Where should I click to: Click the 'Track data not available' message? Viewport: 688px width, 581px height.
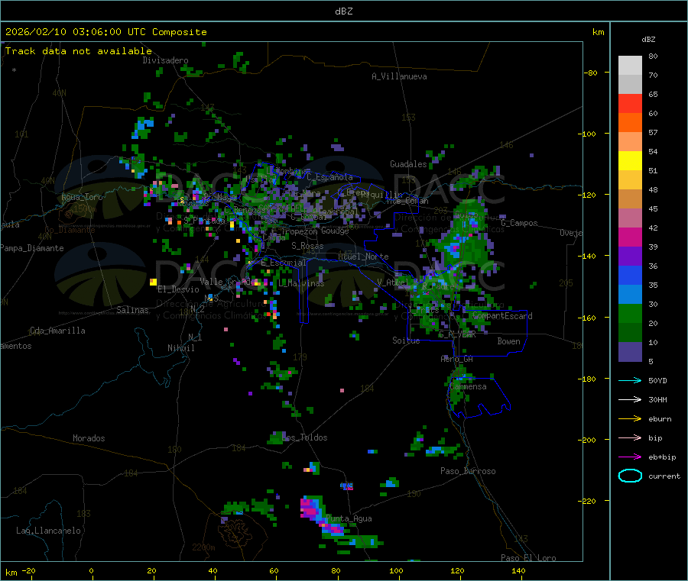79,51
